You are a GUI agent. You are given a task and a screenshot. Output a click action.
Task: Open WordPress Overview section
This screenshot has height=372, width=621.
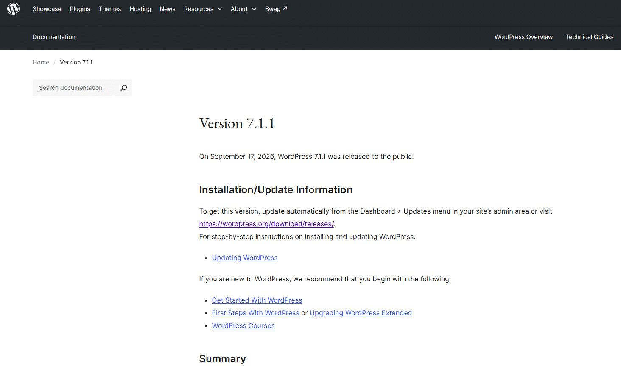click(523, 37)
